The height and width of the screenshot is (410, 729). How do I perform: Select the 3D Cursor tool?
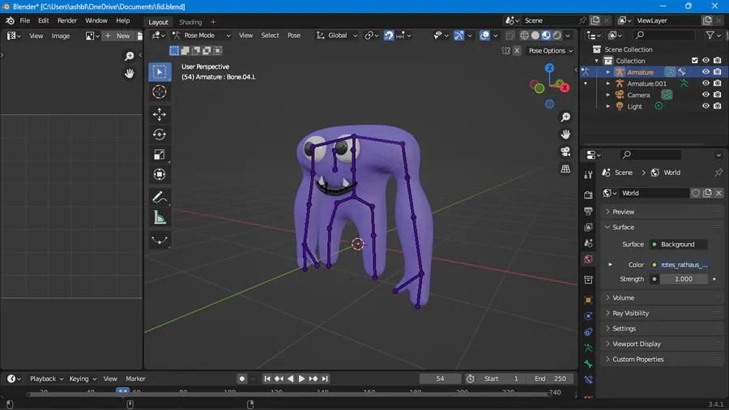tap(160, 92)
